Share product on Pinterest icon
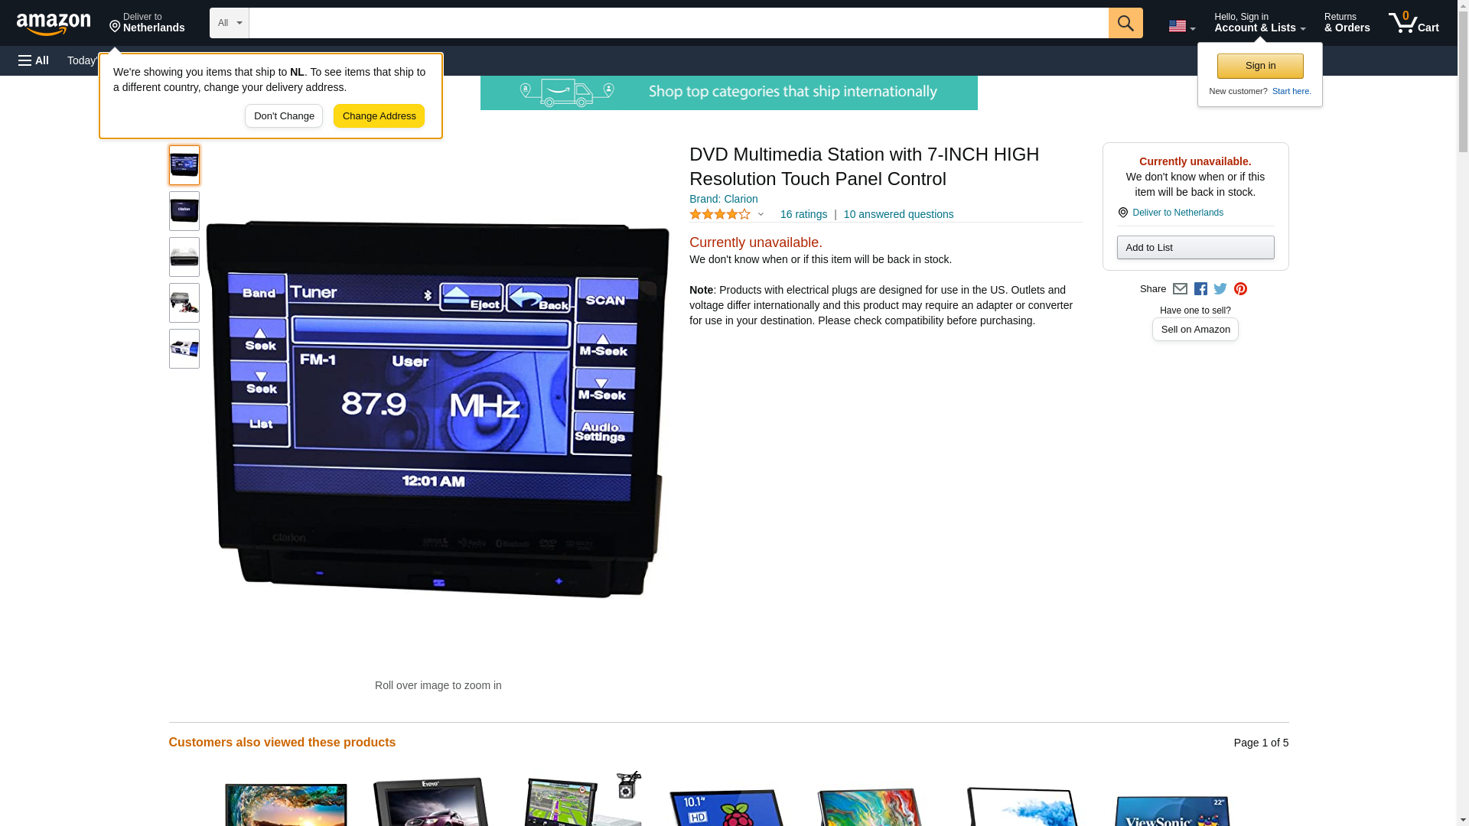Image resolution: width=1469 pixels, height=826 pixels. point(1240,289)
